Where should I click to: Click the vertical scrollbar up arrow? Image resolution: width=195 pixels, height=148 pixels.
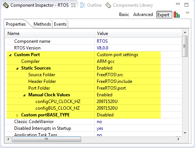click(185, 33)
